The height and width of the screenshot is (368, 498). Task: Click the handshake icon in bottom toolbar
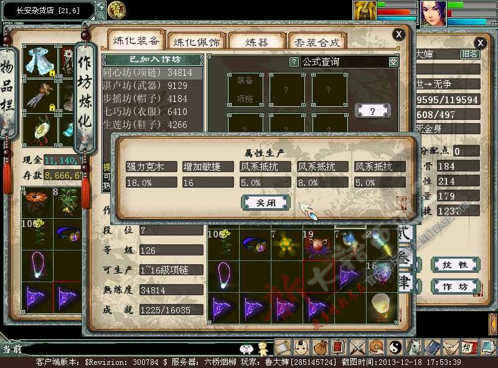point(451,347)
